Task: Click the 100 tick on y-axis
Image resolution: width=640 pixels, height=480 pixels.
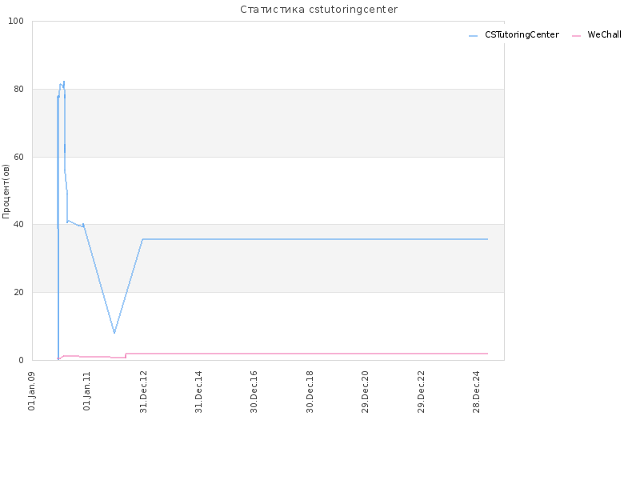Action: pyautogui.click(x=16, y=22)
